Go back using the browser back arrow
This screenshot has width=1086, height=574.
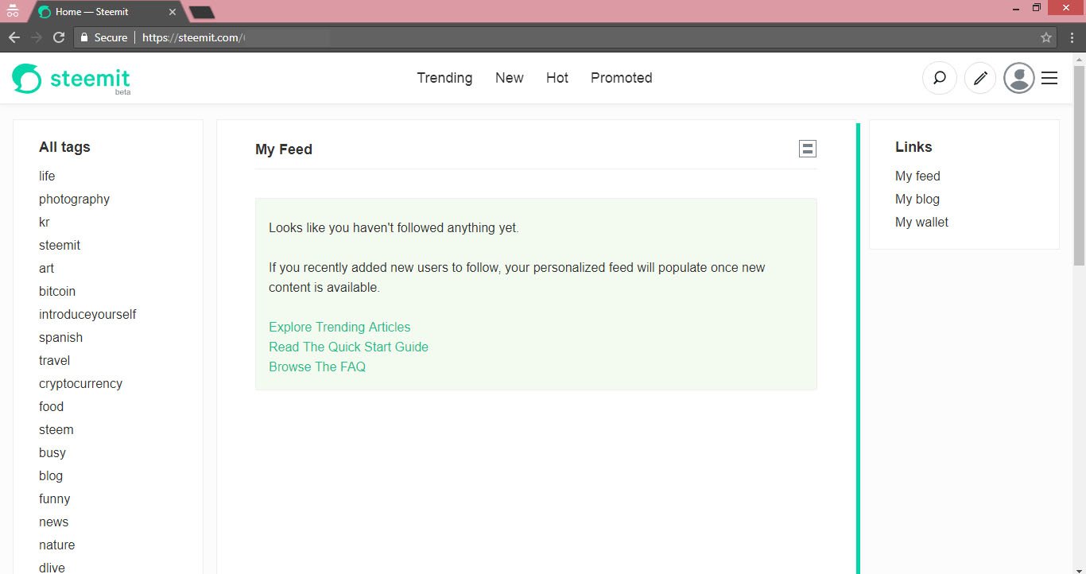(14, 37)
